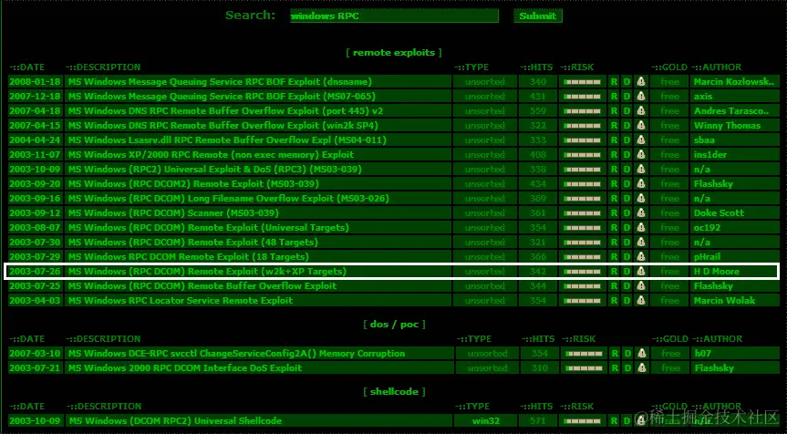Select the author name 'Marcin Kozlowsk..'
Screen dimensions: 787x434
coord(734,82)
